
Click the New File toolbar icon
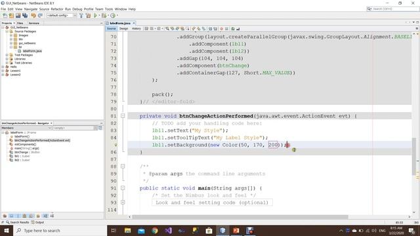click(5, 16)
